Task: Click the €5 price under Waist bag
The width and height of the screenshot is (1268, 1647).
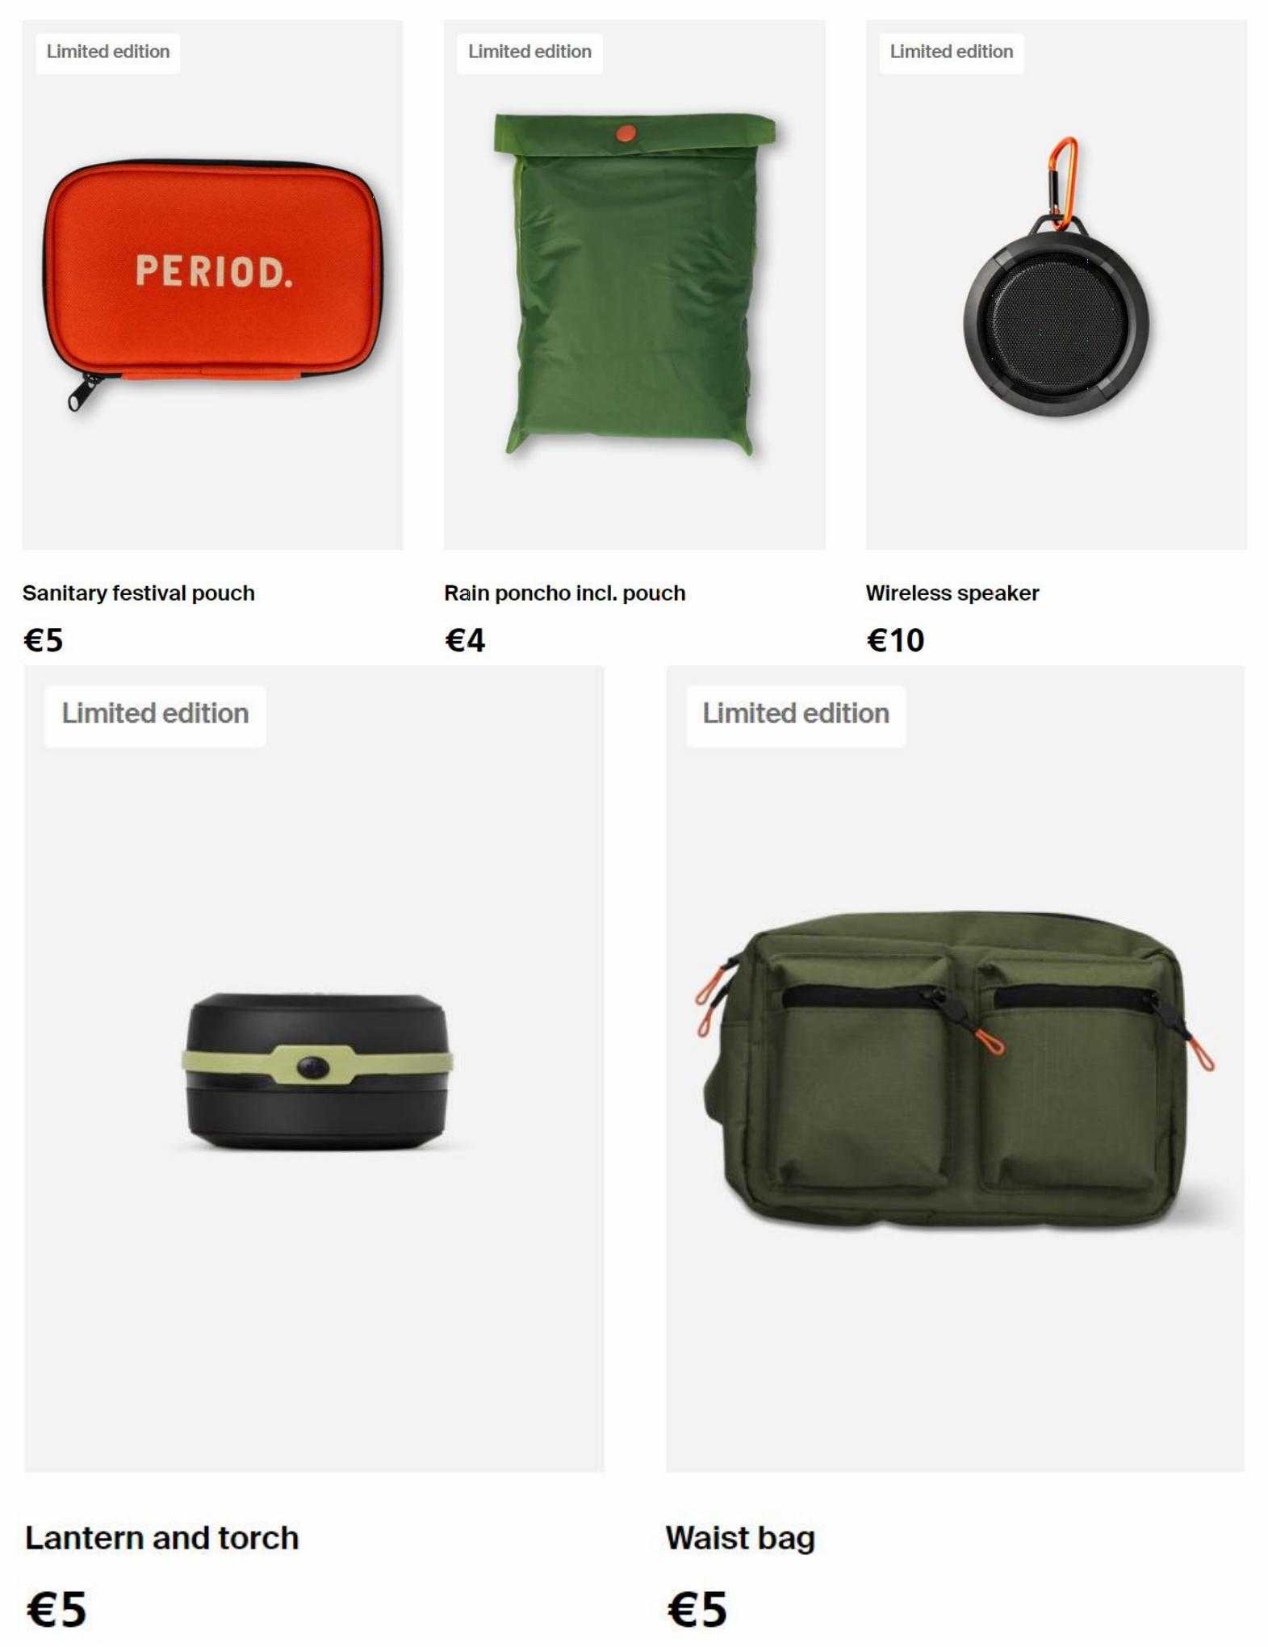Action: [697, 1609]
